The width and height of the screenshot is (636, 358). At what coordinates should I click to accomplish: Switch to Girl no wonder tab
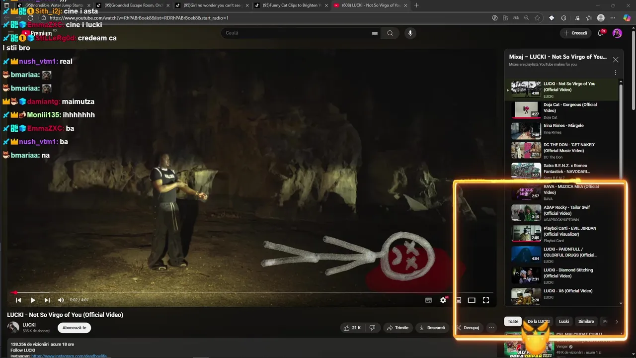click(212, 5)
